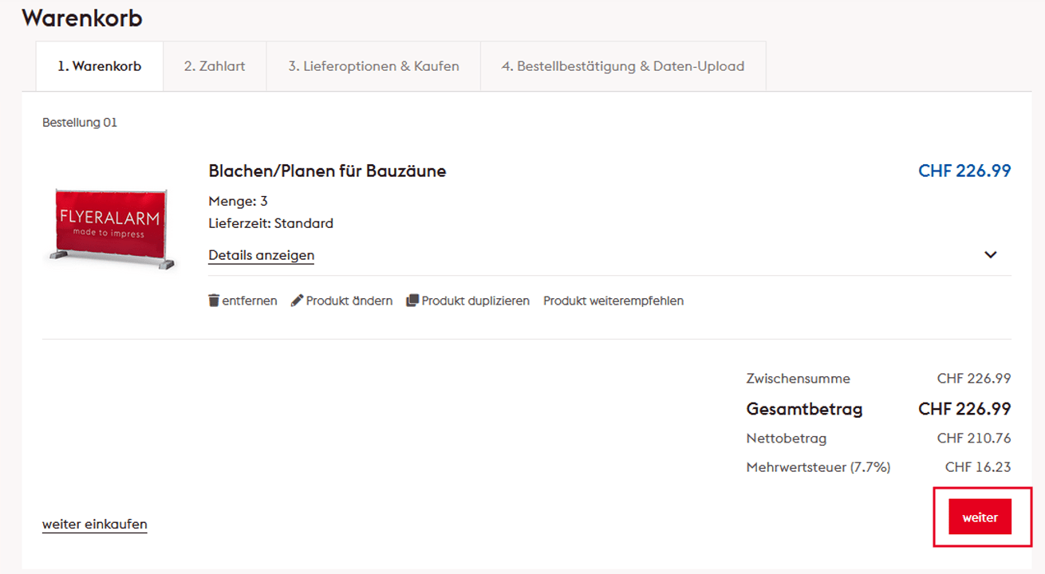Image resolution: width=1045 pixels, height=574 pixels.
Task: Click the 'entfernen' text label
Action: coord(250,301)
